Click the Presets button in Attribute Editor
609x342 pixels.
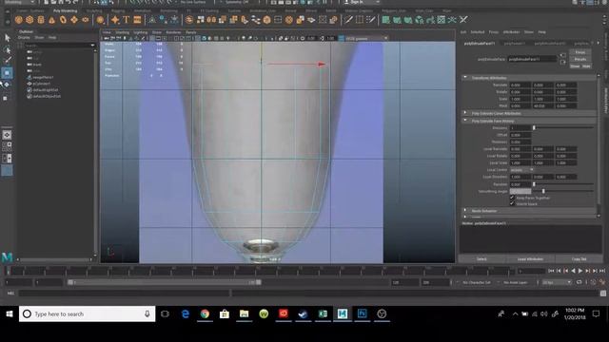click(580, 59)
